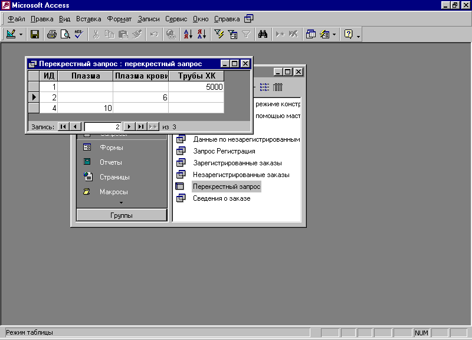Click the Format Painter brush icon
Viewport: 472px width, 340px height.
pyautogui.click(x=137, y=34)
